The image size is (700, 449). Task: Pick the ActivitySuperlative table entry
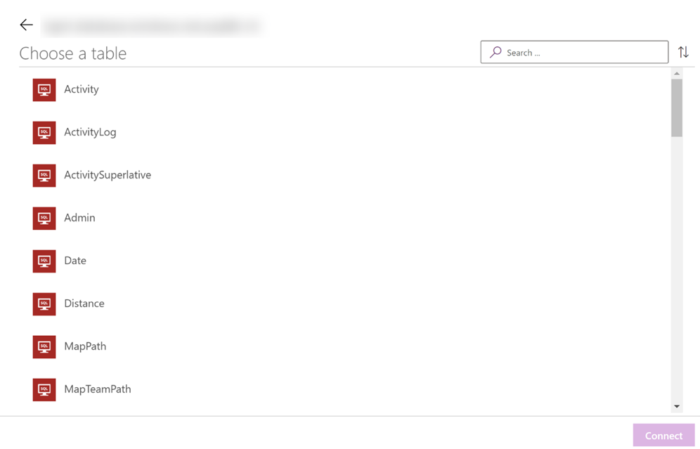[108, 175]
